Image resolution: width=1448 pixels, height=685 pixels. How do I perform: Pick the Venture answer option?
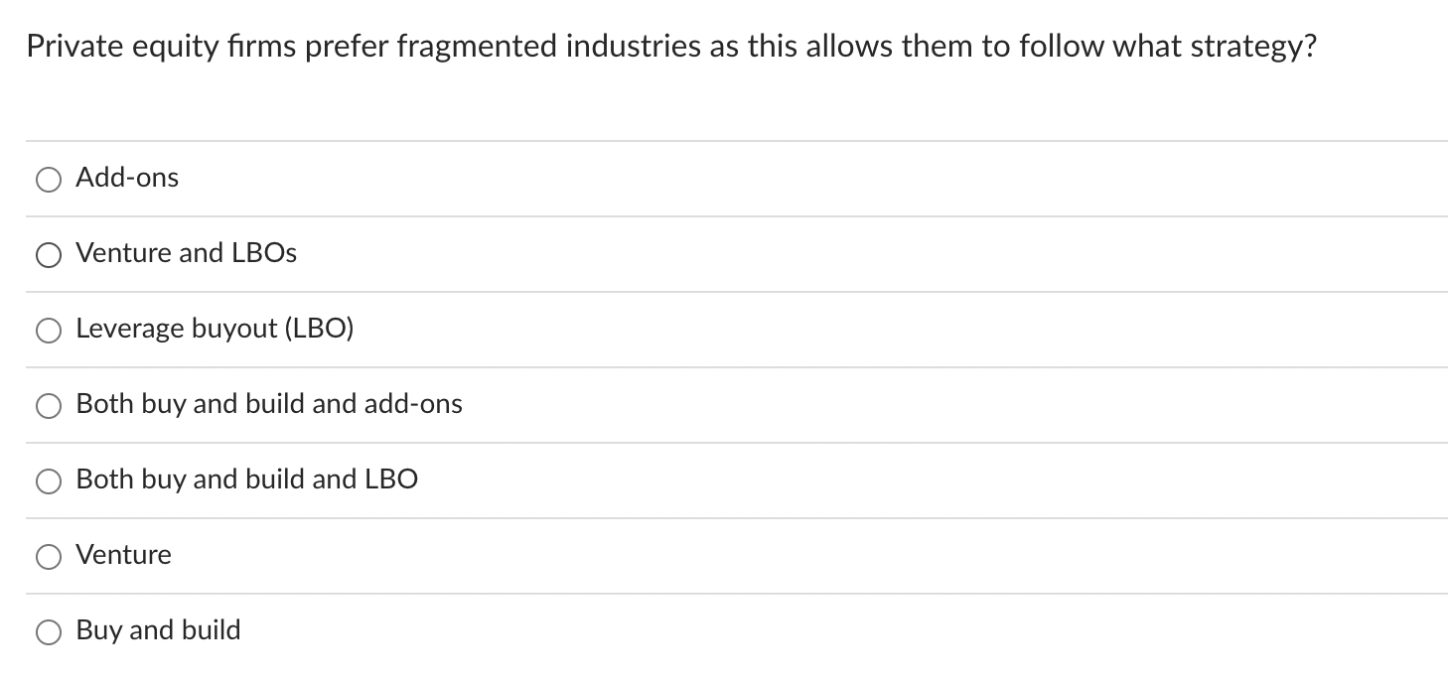(48, 556)
